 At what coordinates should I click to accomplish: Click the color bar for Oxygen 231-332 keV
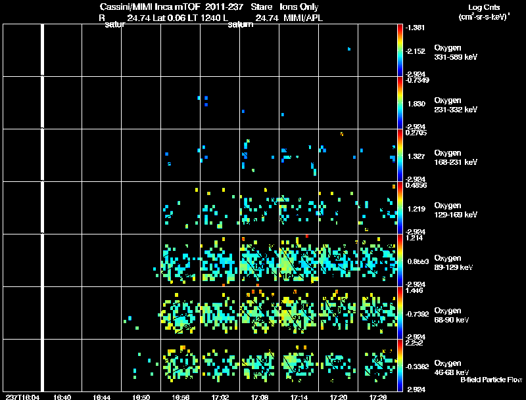coord(400,102)
